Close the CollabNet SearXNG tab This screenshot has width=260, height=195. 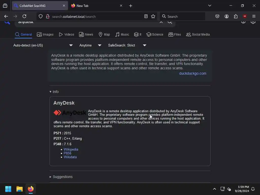point(64,6)
